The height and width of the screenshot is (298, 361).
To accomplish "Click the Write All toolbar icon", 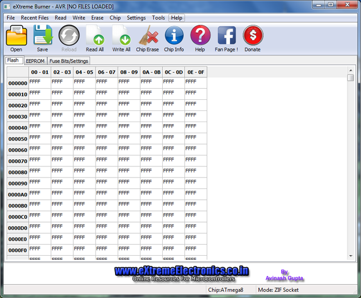I will [x=121, y=35].
